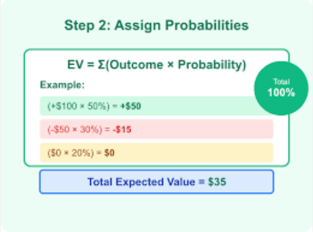The height and width of the screenshot is (232, 313).
Task: Click the bold "$0" result
Action: [110, 153]
